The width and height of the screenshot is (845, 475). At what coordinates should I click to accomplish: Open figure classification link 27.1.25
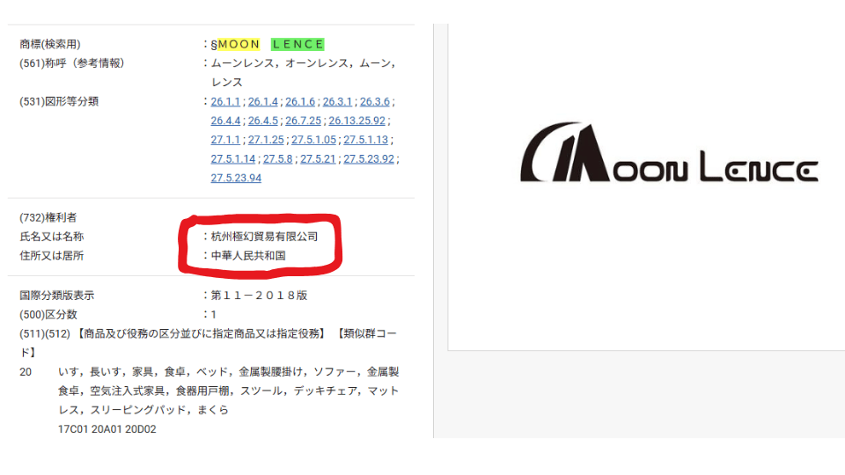point(266,140)
